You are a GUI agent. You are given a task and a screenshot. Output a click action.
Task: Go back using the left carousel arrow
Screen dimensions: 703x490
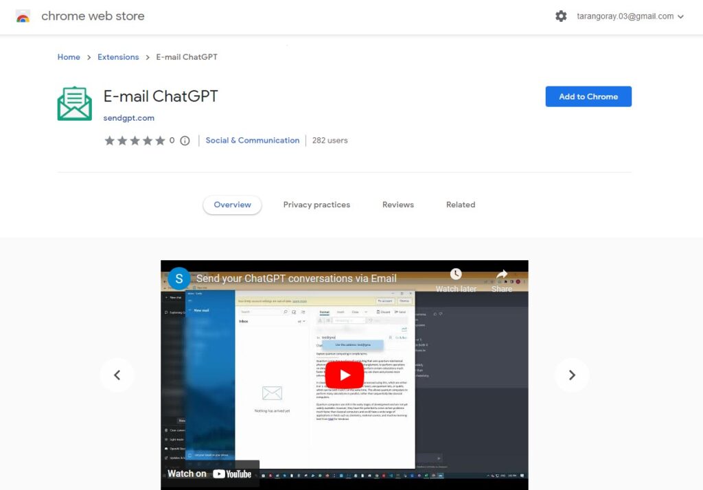pos(117,375)
